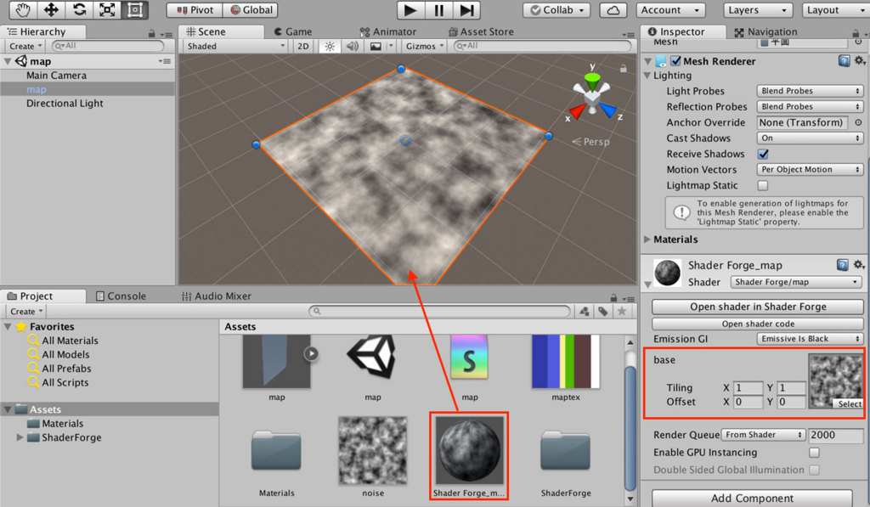This screenshot has width=870, height=507.
Task: Toggle scene audio speaker icon
Action: (x=352, y=46)
